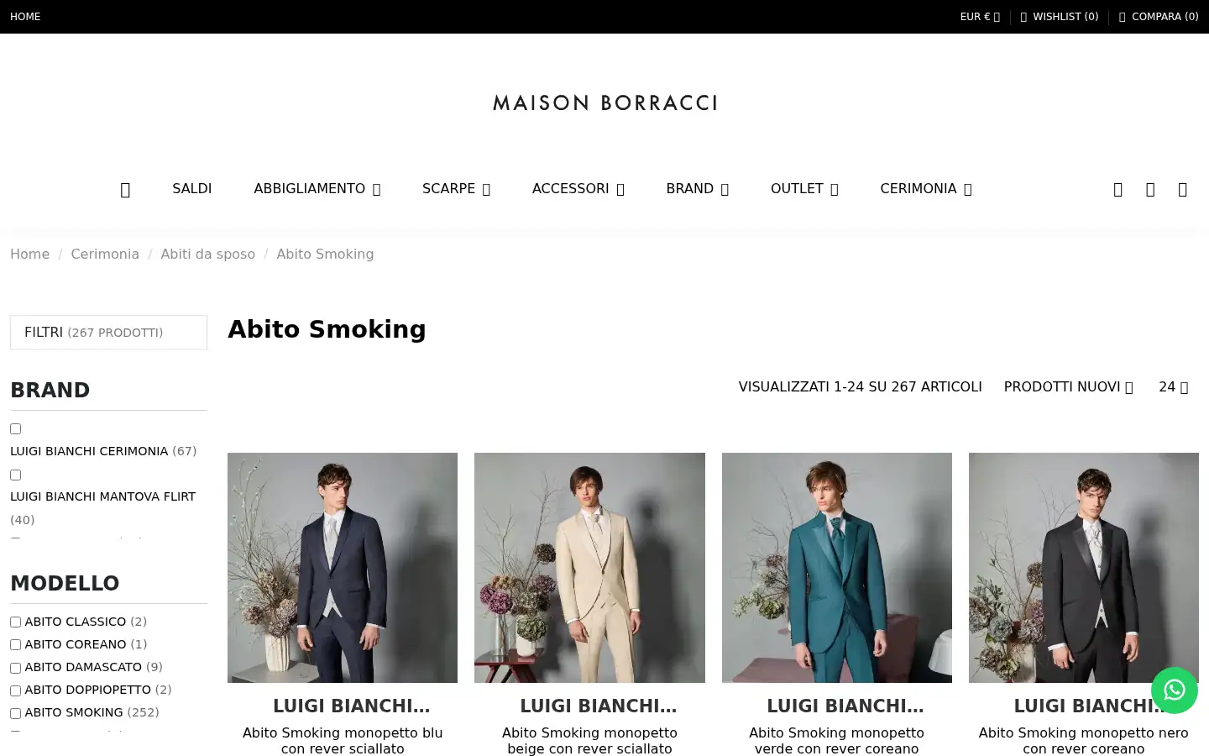Expand the CERIMONIA menu
This screenshot has height=756, width=1209.
click(926, 189)
